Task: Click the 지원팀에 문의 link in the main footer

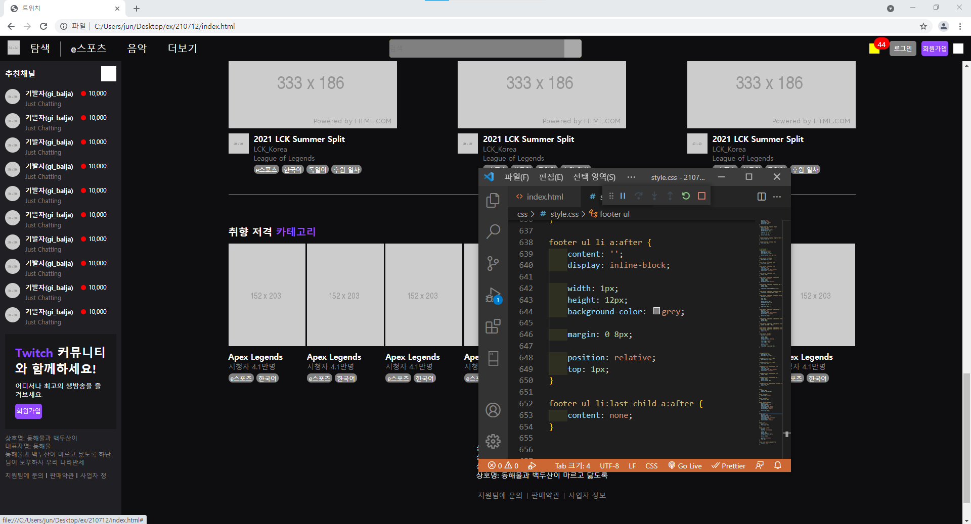Action: pos(500,495)
